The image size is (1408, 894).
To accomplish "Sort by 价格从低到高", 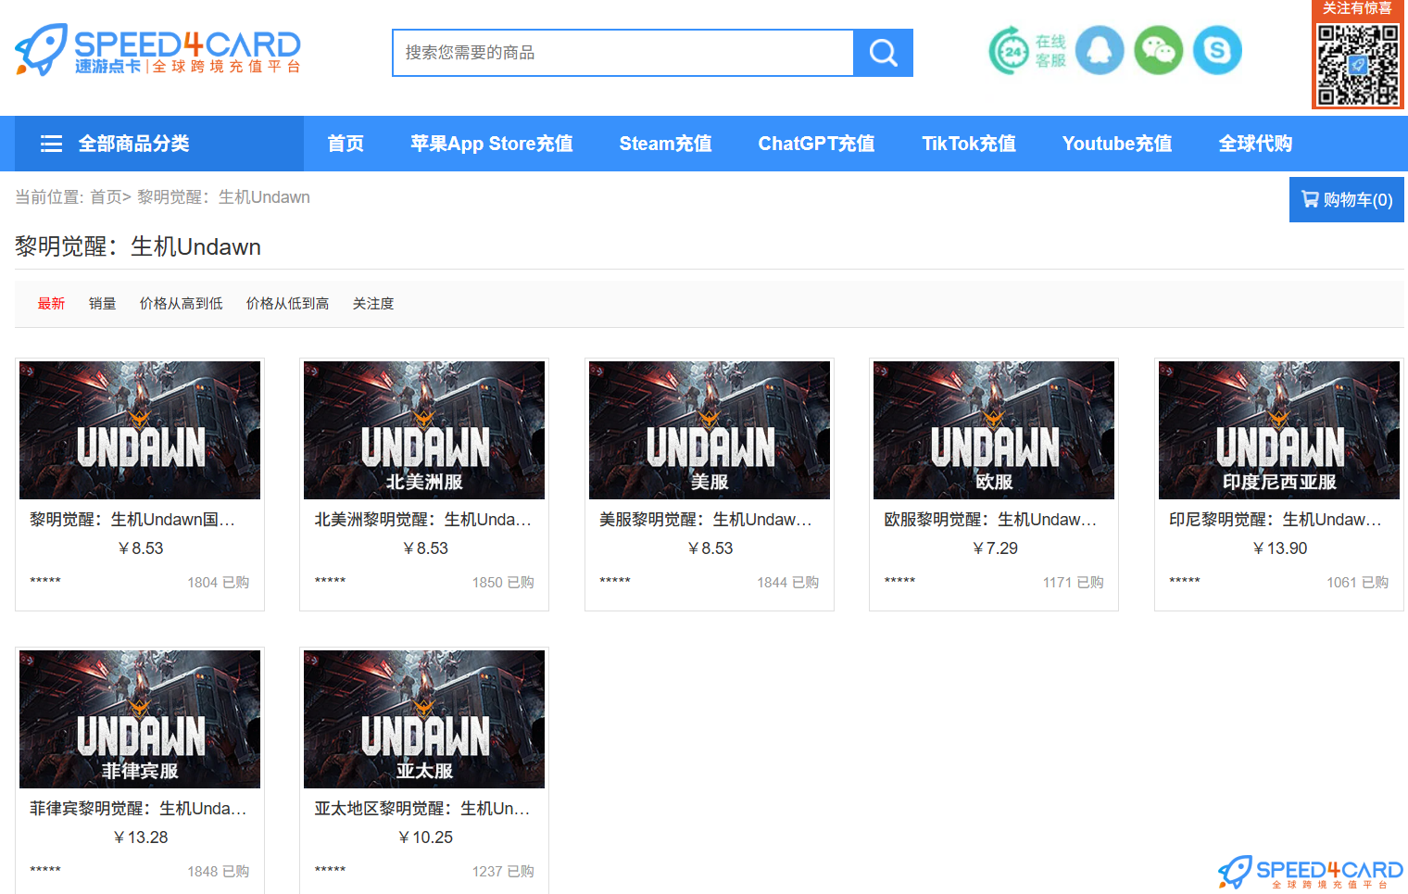I will pyautogui.click(x=287, y=304).
